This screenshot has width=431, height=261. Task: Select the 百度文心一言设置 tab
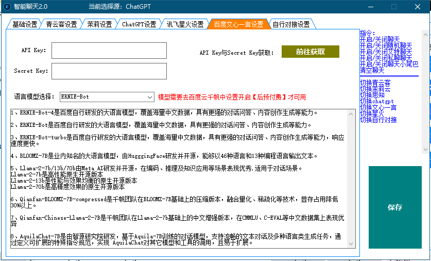coord(238,24)
